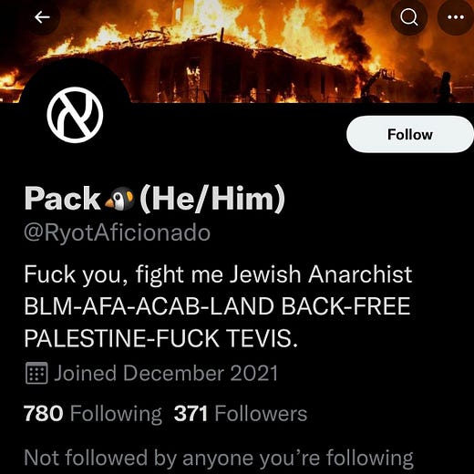View the circular profile avatar picture
The width and height of the screenshot is (474, 474).
pos(76,115)
